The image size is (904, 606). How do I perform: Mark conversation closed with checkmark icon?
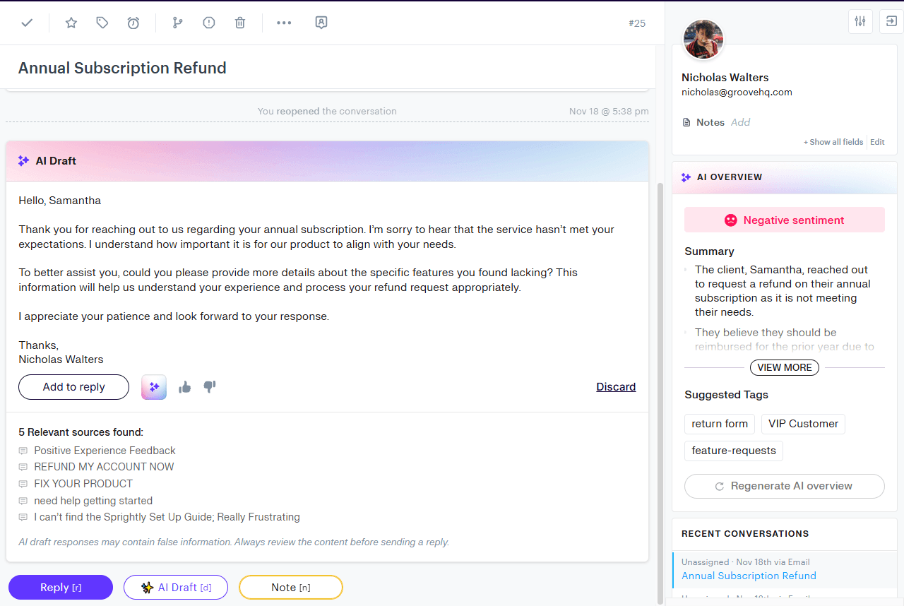tap(27, 23)
